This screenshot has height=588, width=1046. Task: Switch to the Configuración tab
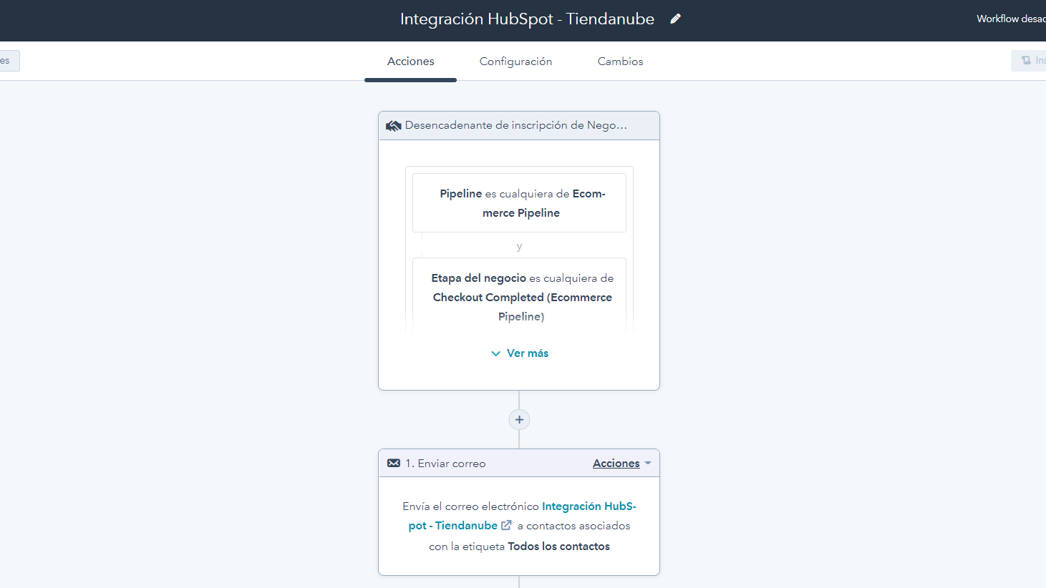pyautogui.click(x=515, y=62)
